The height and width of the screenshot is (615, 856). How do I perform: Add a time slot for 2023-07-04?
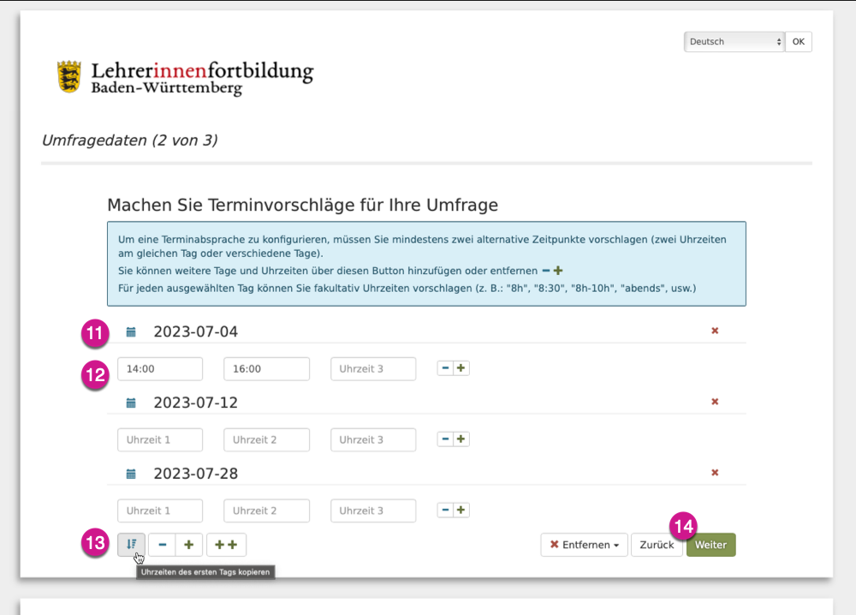click(x=461, y=368)
